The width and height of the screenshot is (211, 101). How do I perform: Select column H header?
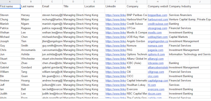point(157,2)
